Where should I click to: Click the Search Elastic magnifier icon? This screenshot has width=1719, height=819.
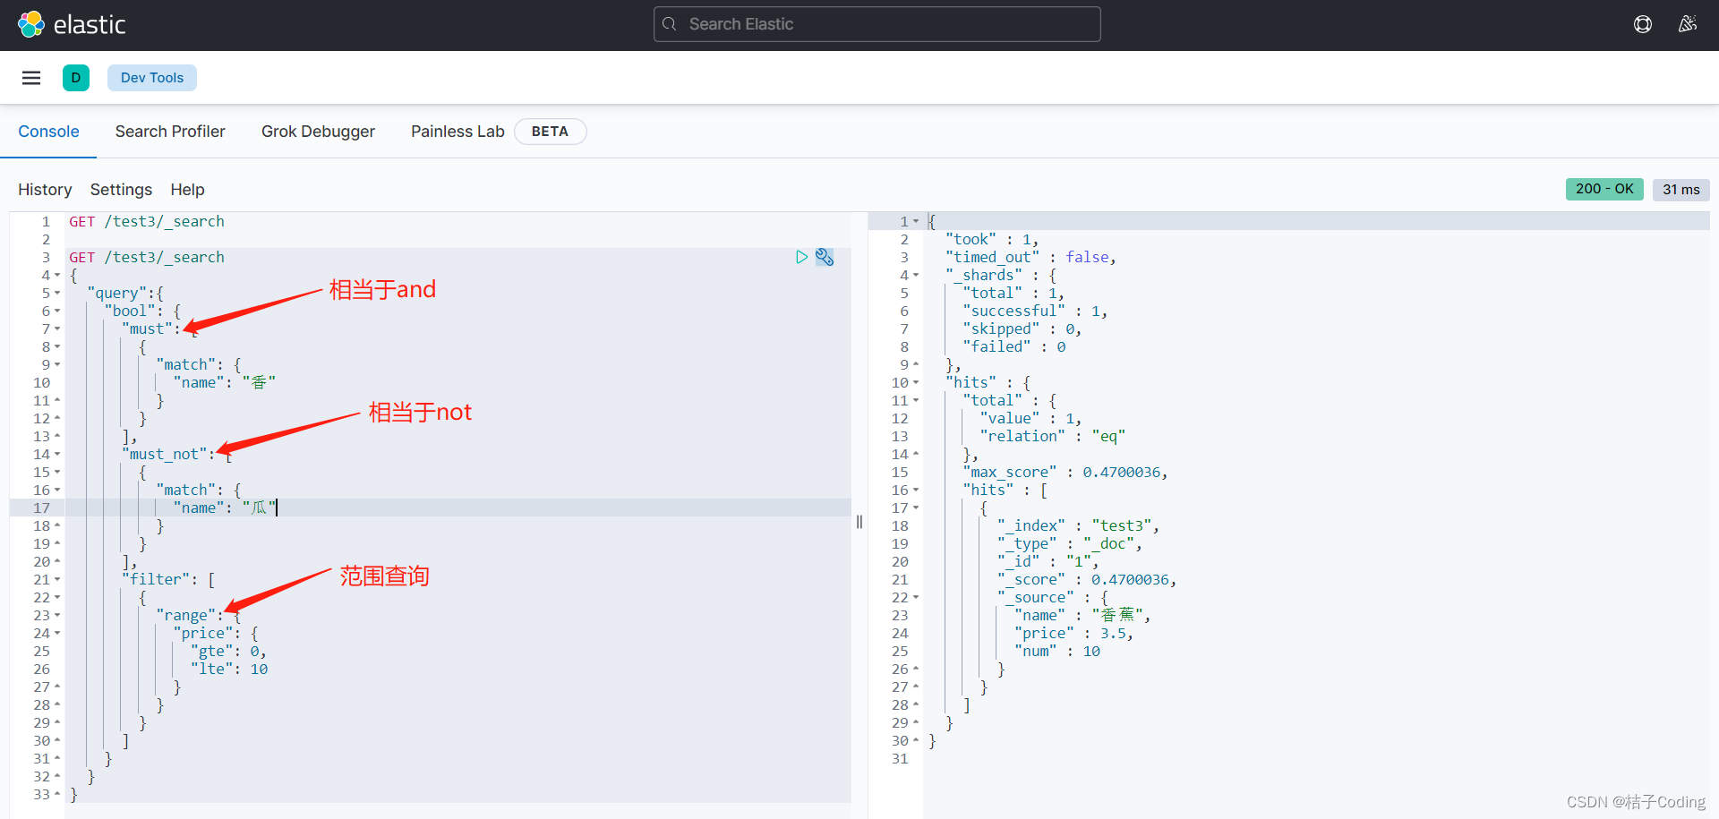(x=670, y=24)
